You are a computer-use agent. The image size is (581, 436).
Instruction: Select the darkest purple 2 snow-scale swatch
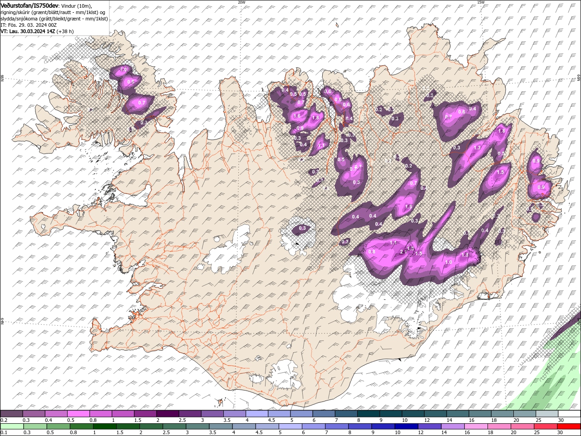(x=167, y=413)
